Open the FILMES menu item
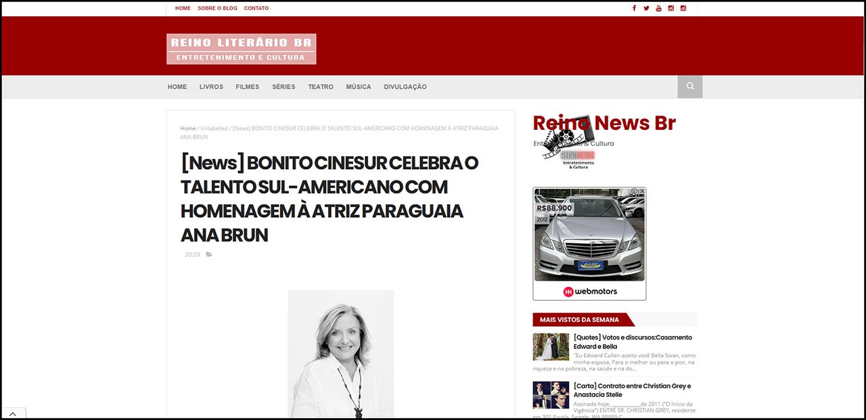866x420 pixels. [x=247, y=87]
